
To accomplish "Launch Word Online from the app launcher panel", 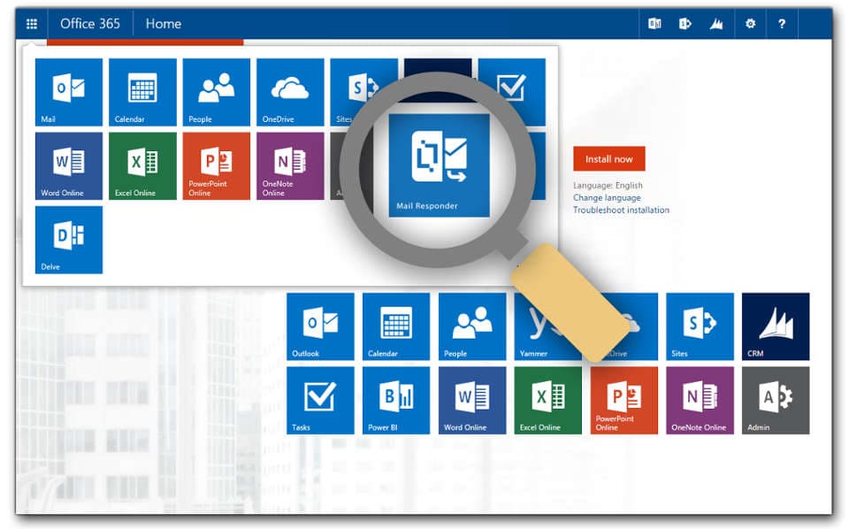I will coord(69,165).
